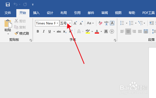Customize the Quick Access Toolbar
156x98 pixels.
33,5
